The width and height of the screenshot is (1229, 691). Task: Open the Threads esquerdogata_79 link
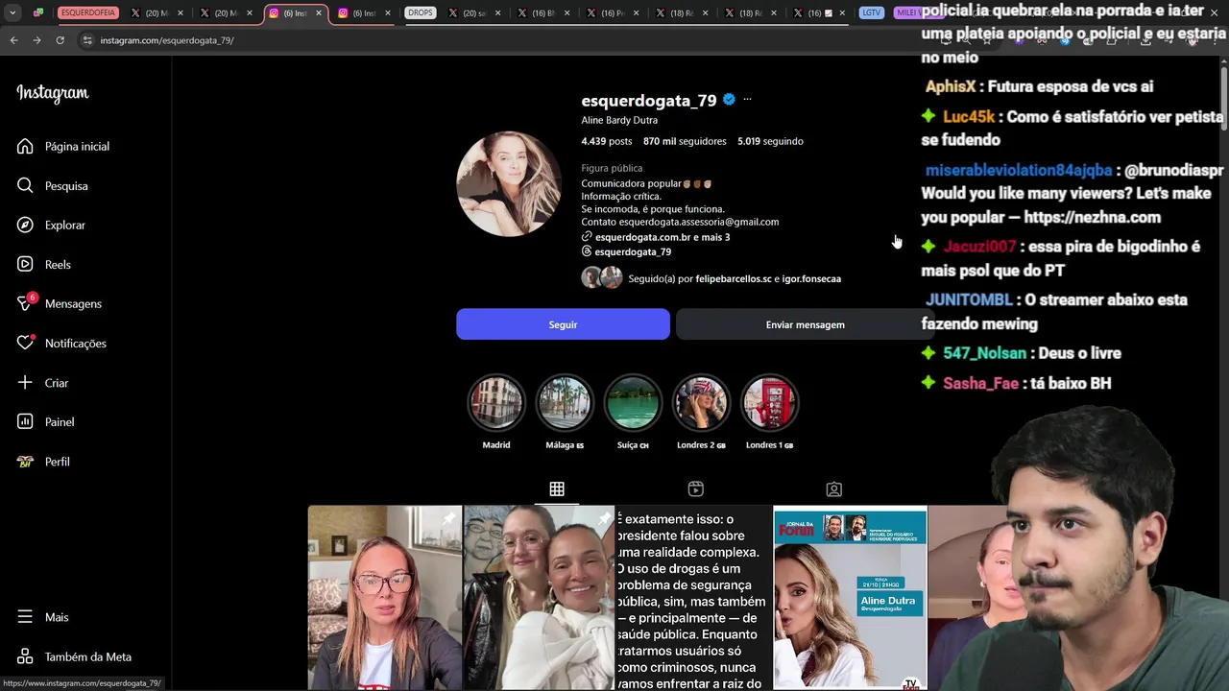click(x=626, y=251)
